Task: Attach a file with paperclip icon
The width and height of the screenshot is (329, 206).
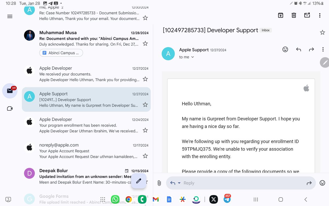Action: (x=159, y=183)
